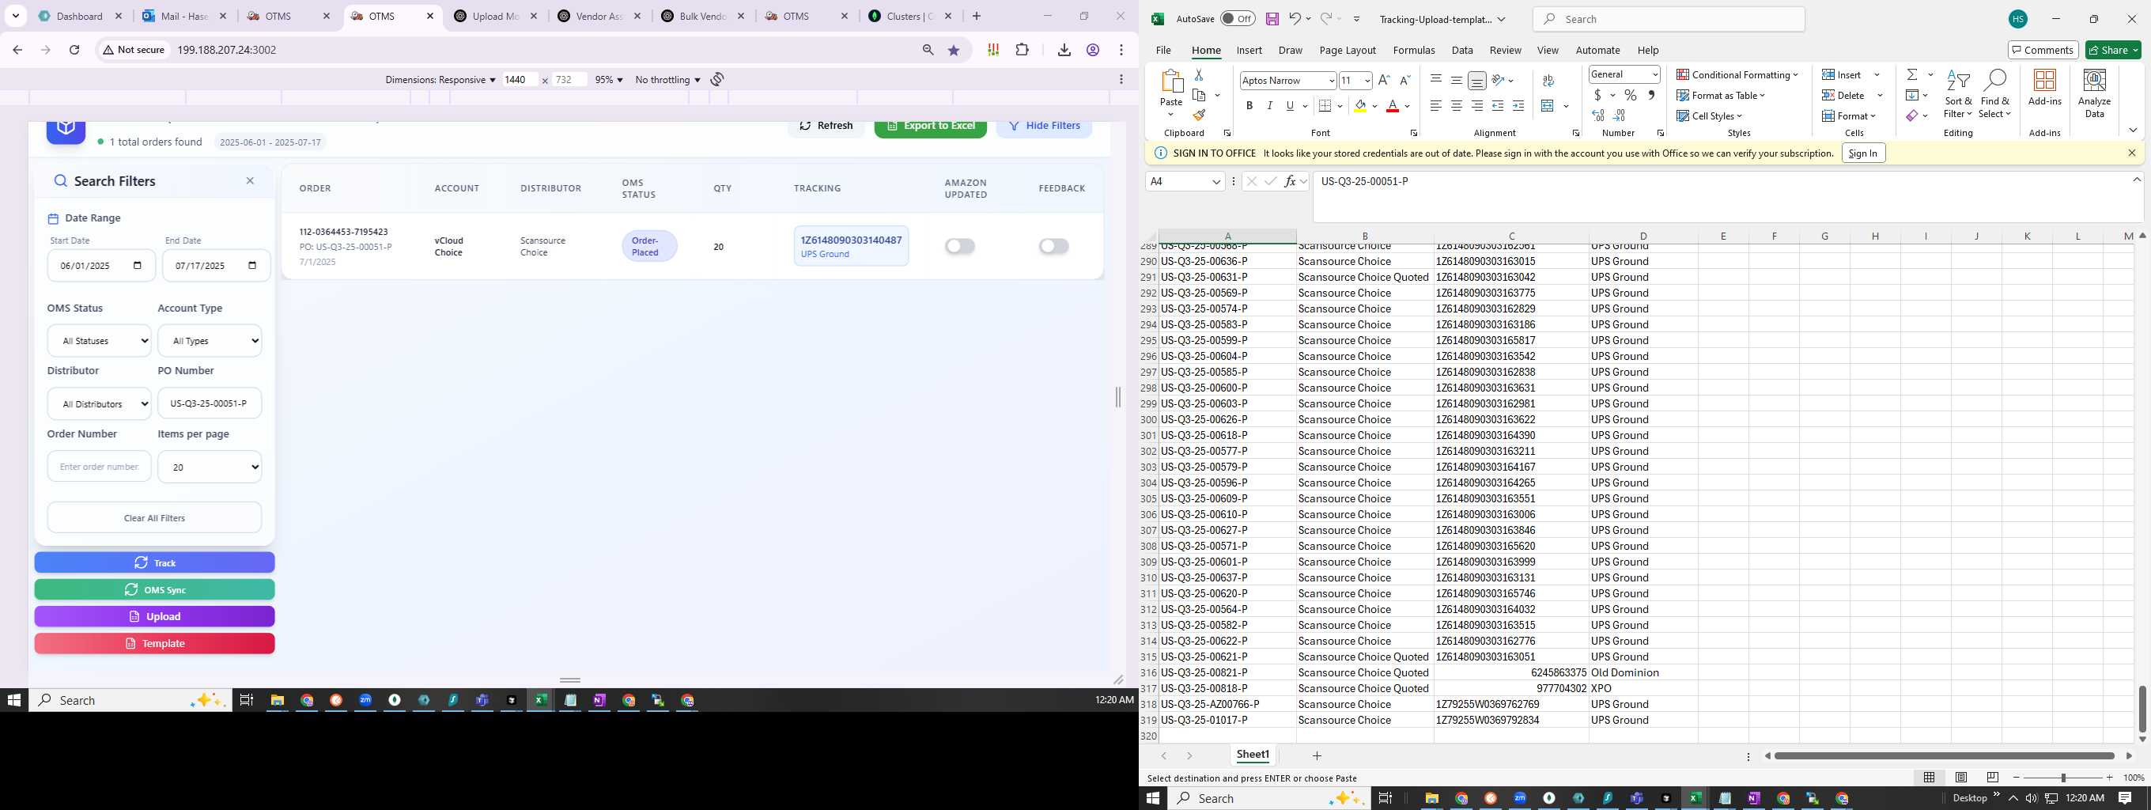2151x810 pixels.
Task: Click the Hide Filters button
Action: 1044,127
